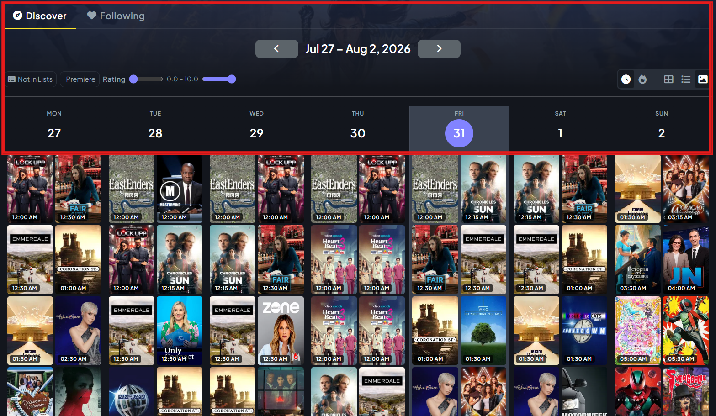Open Wednesday's Fair City poster at 12:30 AM
This screenshot has height=416, width=716.
(x=281, y=259)
